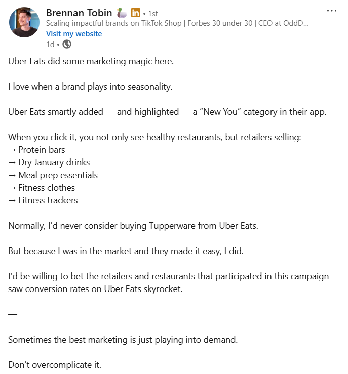This screenshot has height=374, width=348.
Task: Open the post's three-dot options menu
Action: coord(331,11)
